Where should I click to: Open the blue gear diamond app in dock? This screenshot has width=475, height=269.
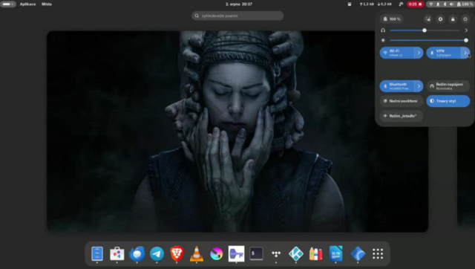[358, 253]
